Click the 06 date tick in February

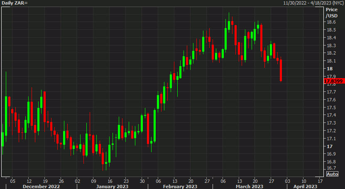click(159, 181)
